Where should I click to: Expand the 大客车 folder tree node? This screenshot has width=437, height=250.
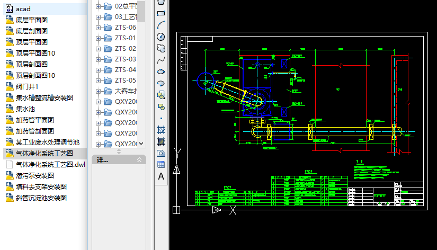[98, 91]
